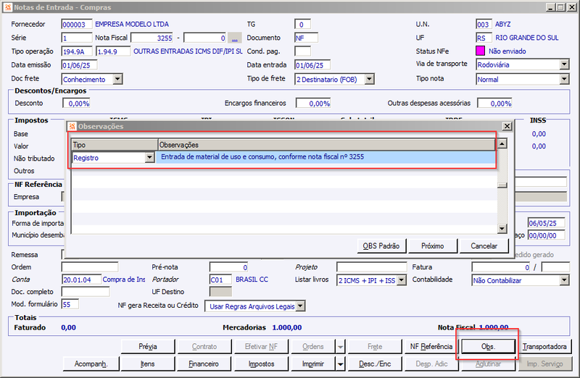The image size is (580, 378).
Task: Click the Data entrada field
Action: 312,65
